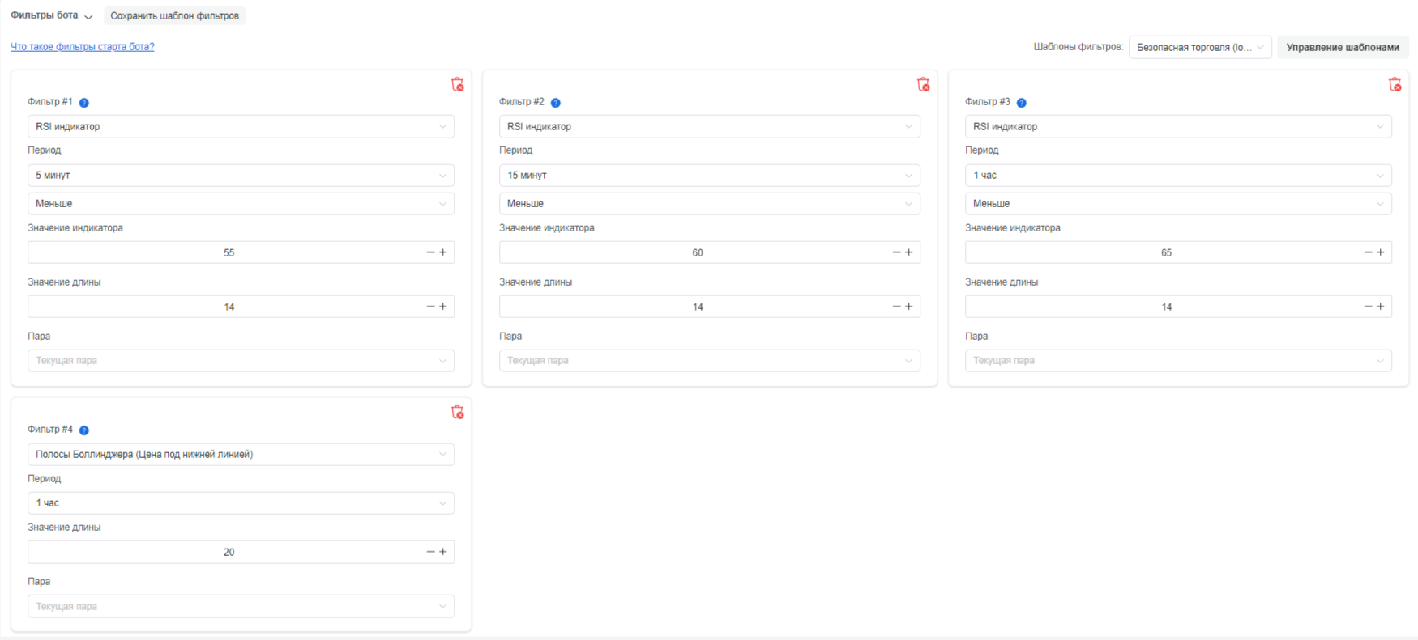The image size is (1418, 640).
Task: Open Filter #4 period dropdown showing 1 час
Action: coord(241,502)
